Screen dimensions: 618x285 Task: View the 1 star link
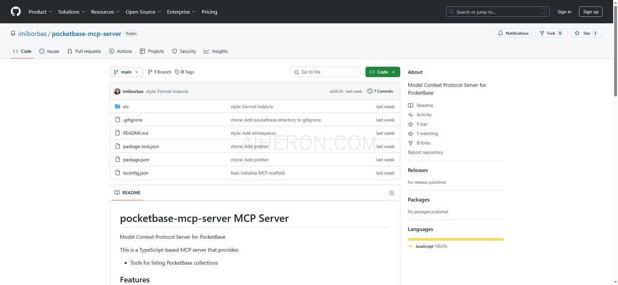click(x=422, y=124)
